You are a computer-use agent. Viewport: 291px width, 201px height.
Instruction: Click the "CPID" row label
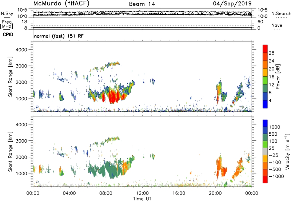8,34
